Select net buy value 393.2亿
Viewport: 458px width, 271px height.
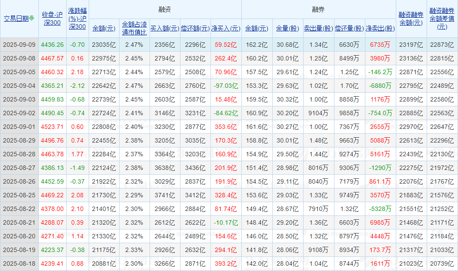click(226, 263)
